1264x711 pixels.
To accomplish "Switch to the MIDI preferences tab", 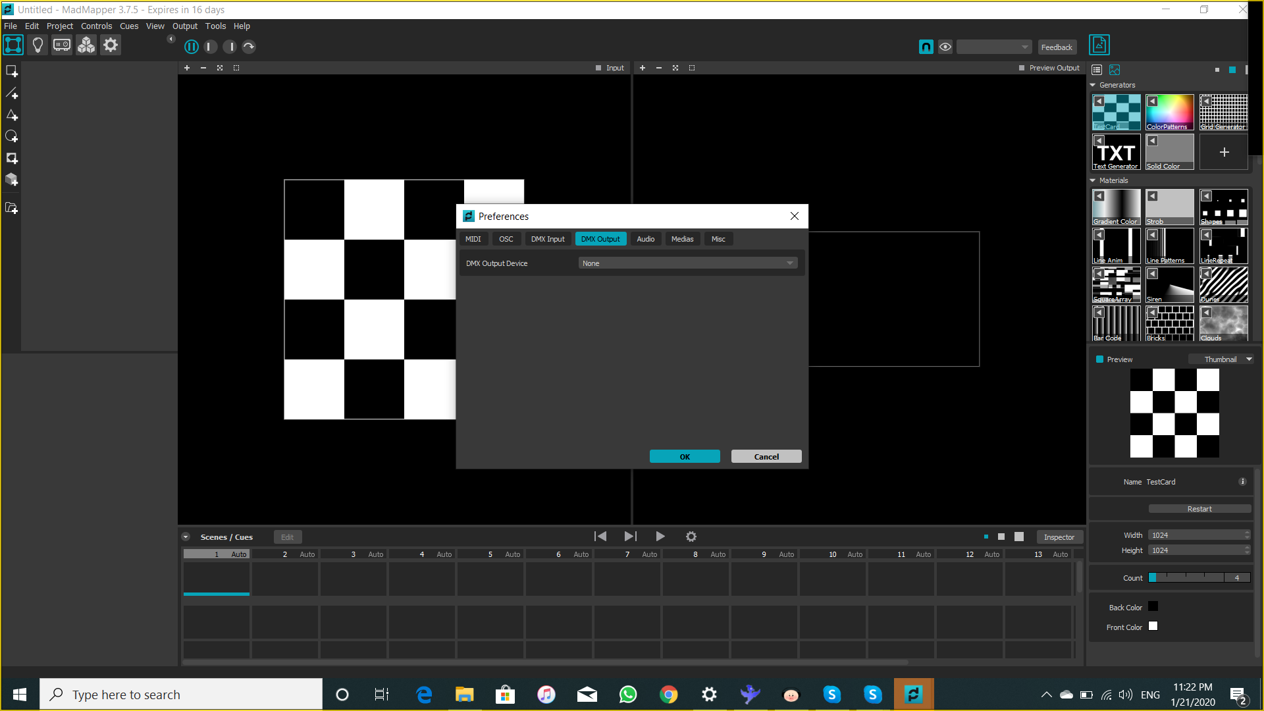I will (x=473, y=239).
